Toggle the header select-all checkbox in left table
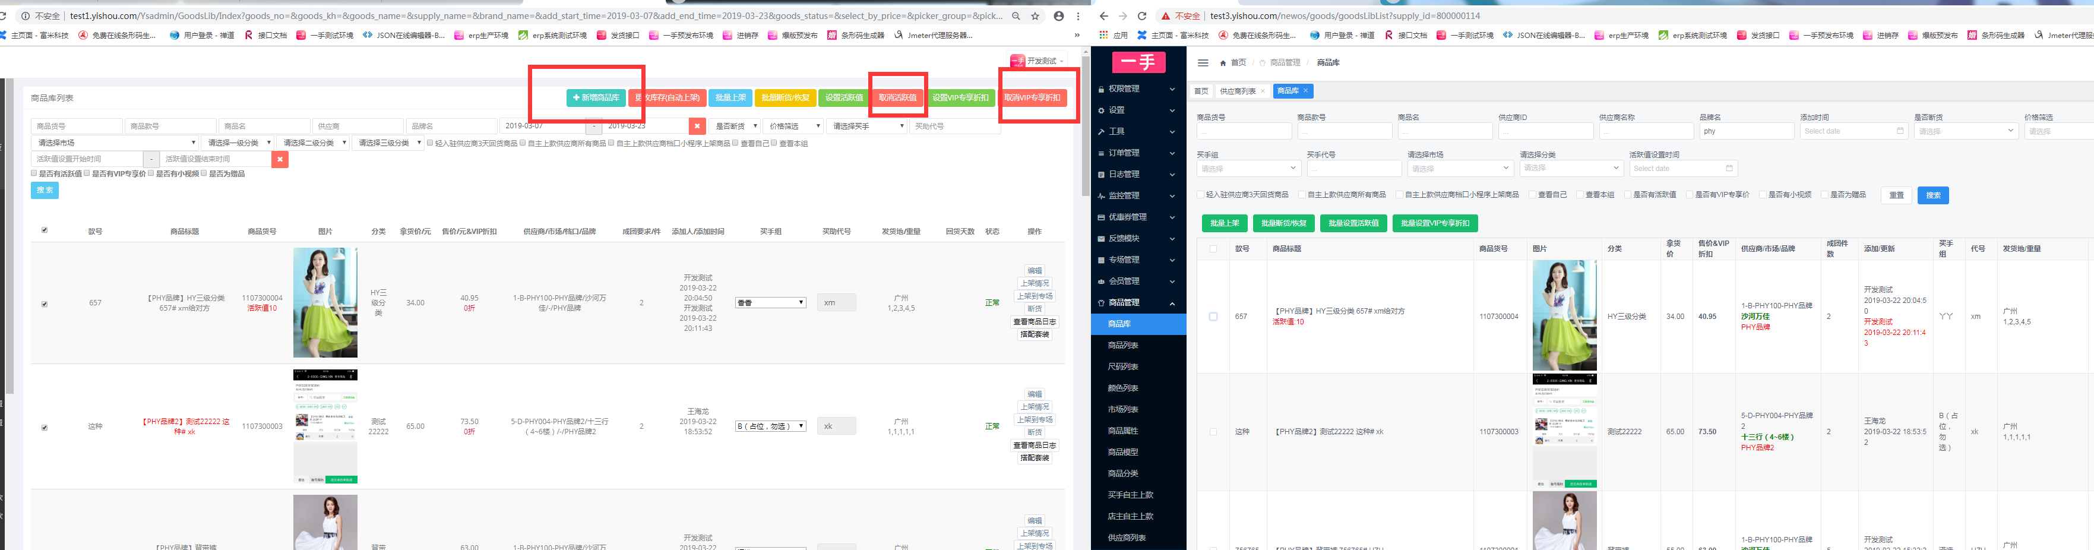Image resolution: width=2094 pixels, height=550 pixels. click(x=45, y=230)
